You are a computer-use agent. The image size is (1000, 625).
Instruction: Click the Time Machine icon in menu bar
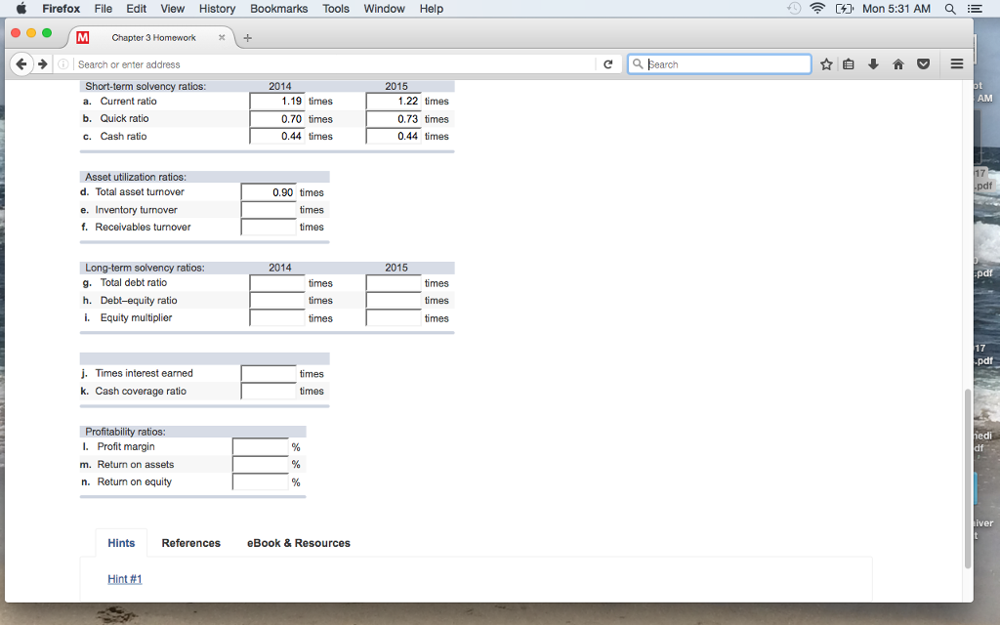[794, 8]
